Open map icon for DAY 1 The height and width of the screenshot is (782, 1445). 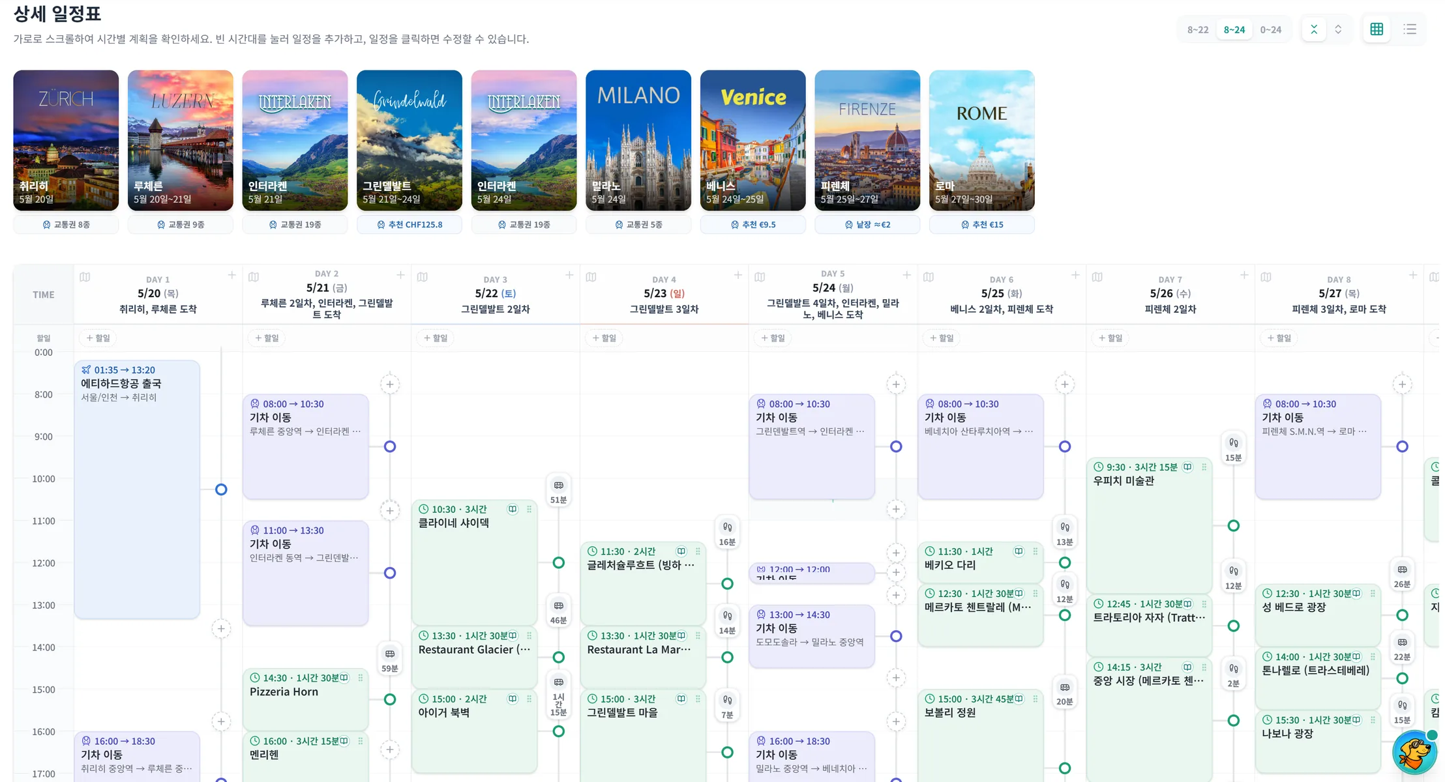(x=85, y=277)
